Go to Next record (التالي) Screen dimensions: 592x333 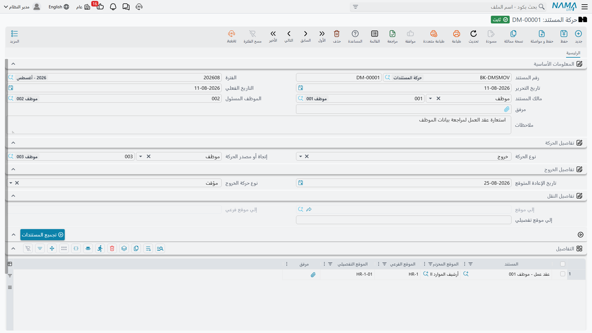[289, 34]
